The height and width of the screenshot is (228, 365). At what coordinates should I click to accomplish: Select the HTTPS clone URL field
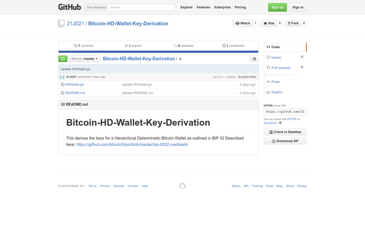[285, 112]
